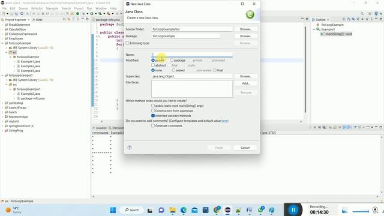Click the recorder webcam icon
Screen dimensions: 384x216
[375, 210]
